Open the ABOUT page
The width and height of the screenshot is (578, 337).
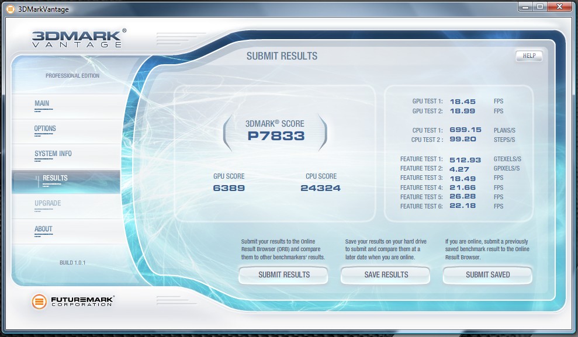(x=67, y=232)
